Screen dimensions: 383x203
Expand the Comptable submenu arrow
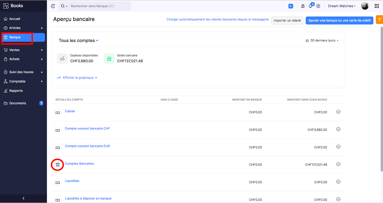[x=42, y=81]
